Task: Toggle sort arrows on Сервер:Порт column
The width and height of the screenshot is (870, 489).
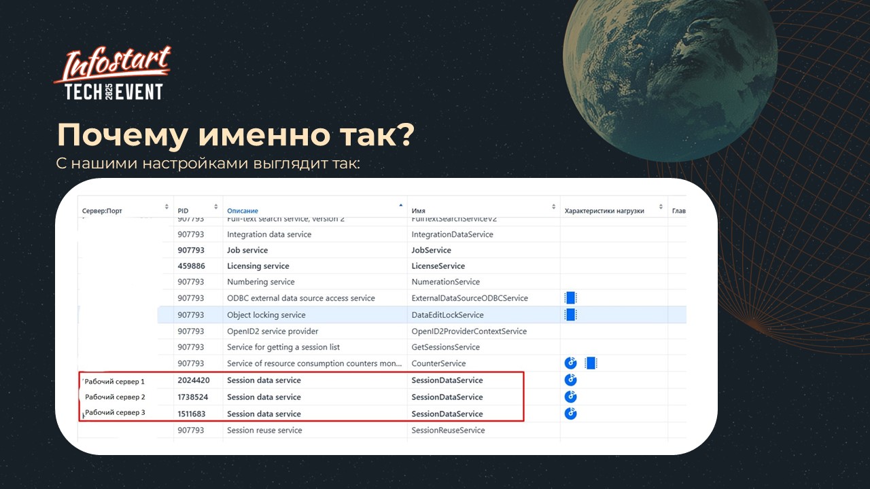Action: 167,207
